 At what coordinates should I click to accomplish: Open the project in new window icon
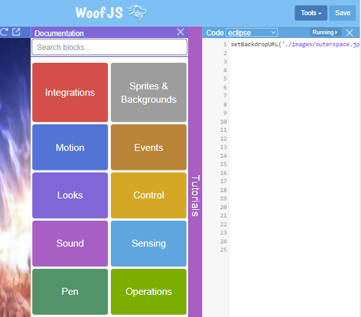[x=16, y=32]
